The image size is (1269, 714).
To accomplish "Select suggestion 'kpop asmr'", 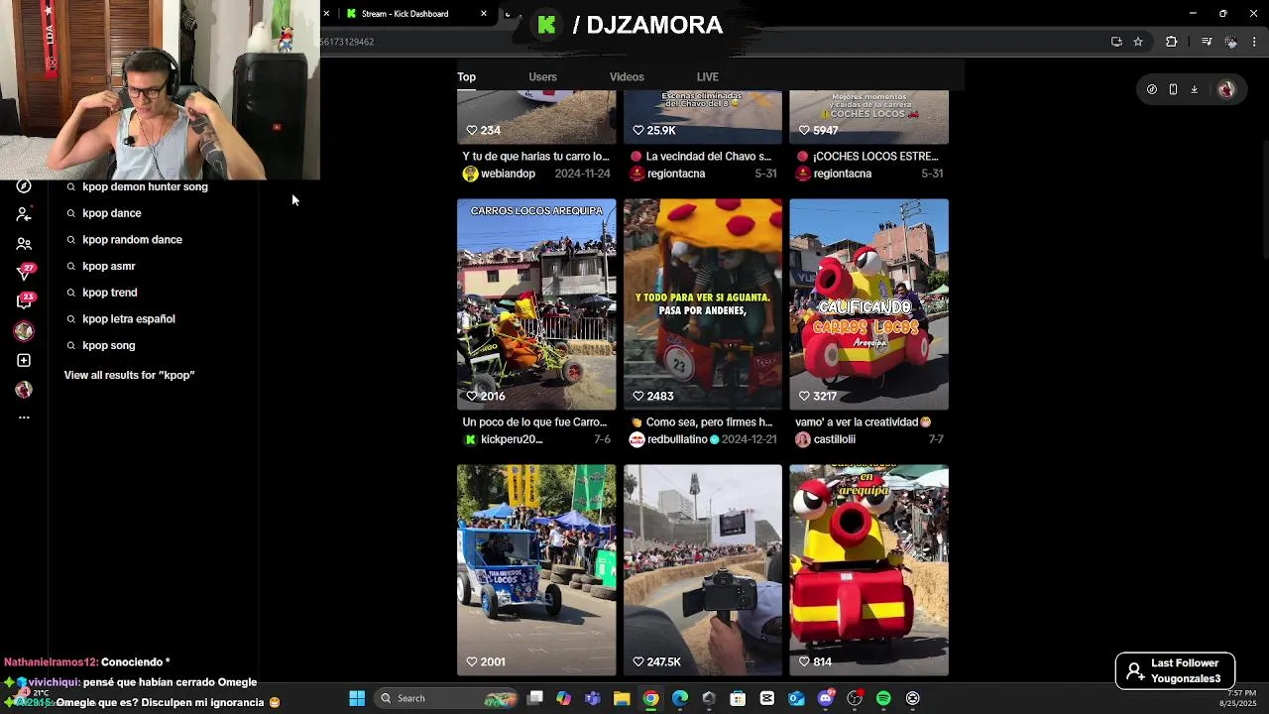I will 109,266.
